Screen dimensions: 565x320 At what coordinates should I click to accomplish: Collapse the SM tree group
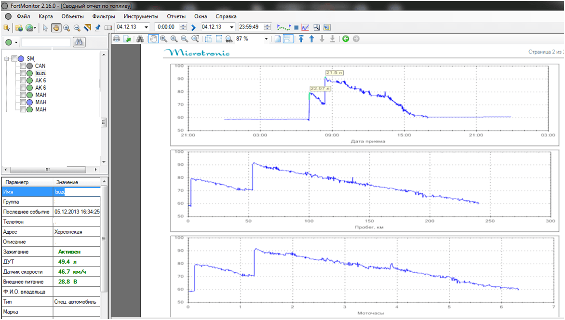point(6,58)
